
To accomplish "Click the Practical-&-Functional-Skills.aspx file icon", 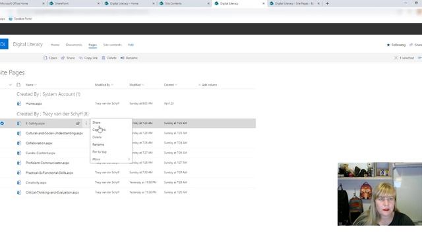I will (19, 172).
